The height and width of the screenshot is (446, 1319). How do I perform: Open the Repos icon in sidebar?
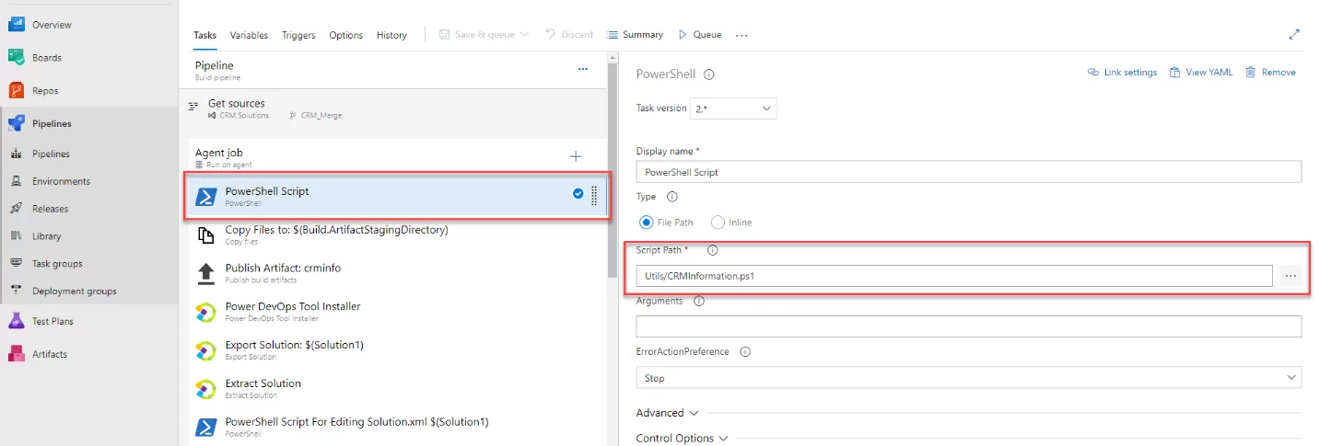(x=16, y=90)
